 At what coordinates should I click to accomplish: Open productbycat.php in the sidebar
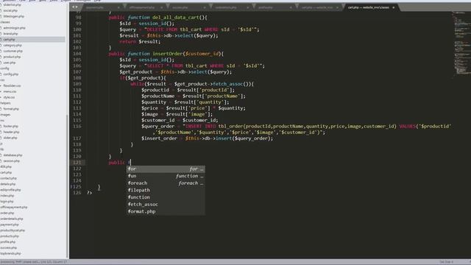point(13,230)
